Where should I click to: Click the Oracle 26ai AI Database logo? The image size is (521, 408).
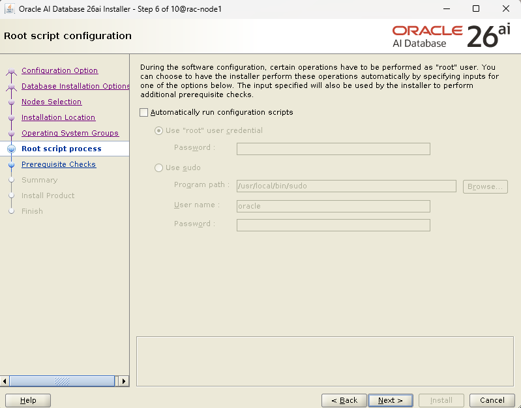click(x=451, y=36)
